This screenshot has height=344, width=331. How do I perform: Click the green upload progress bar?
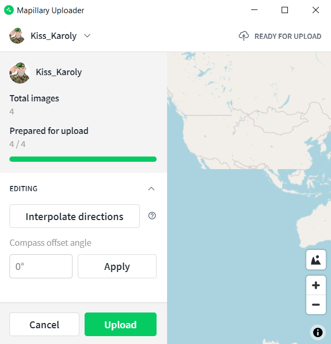point(83,159)
